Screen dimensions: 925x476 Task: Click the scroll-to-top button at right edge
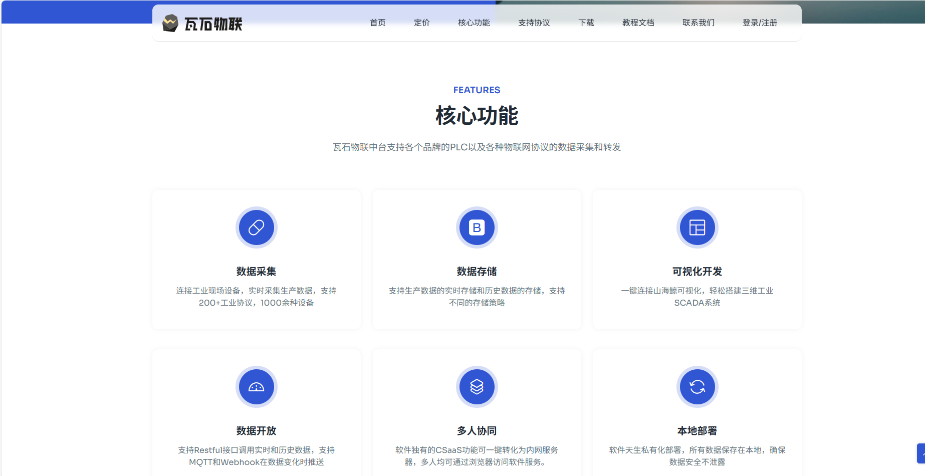tap(921, 453)
